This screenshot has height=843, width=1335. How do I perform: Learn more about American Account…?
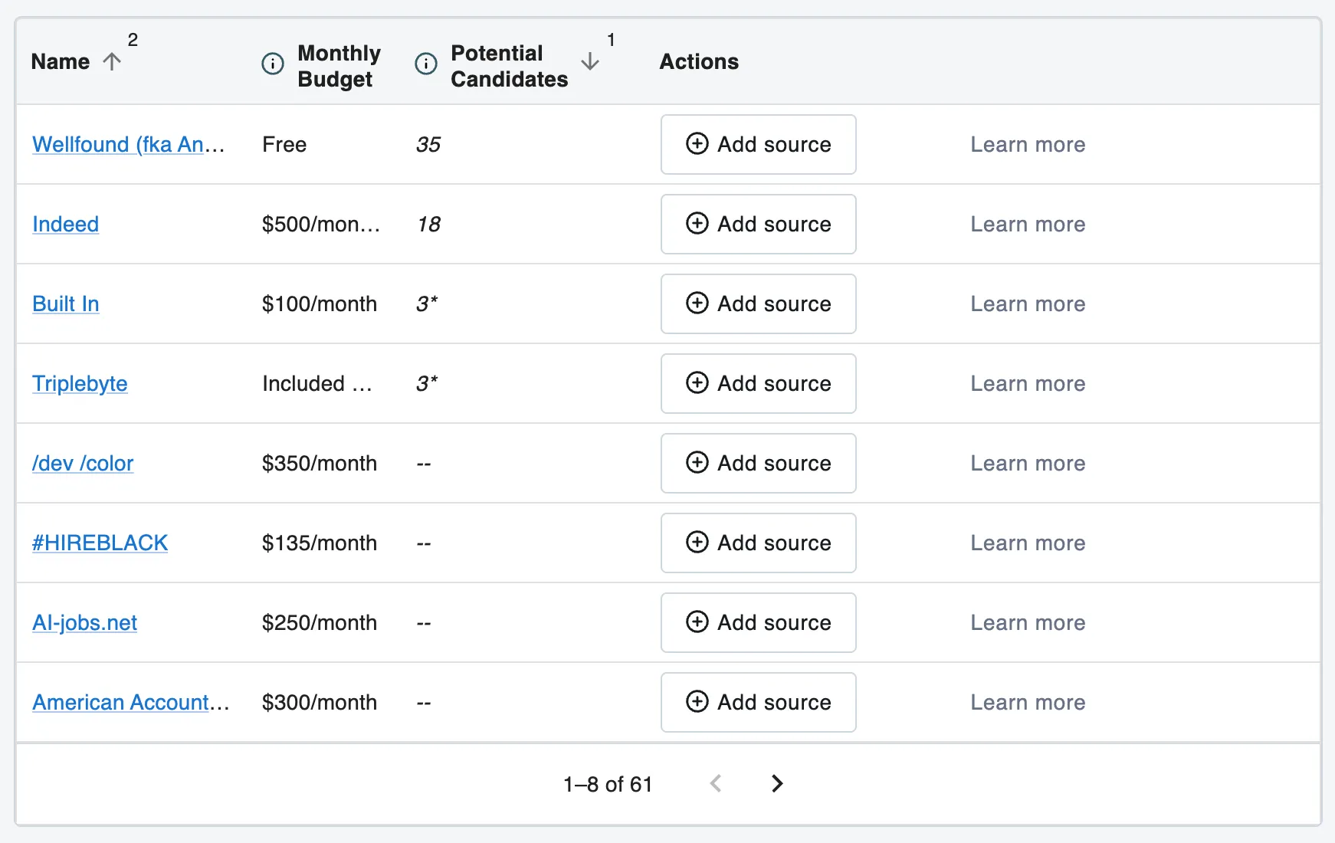click(1028, 702)
